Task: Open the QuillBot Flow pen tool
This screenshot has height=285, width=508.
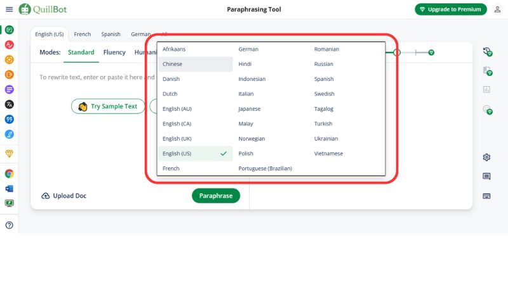Action: tap(10, 134)
